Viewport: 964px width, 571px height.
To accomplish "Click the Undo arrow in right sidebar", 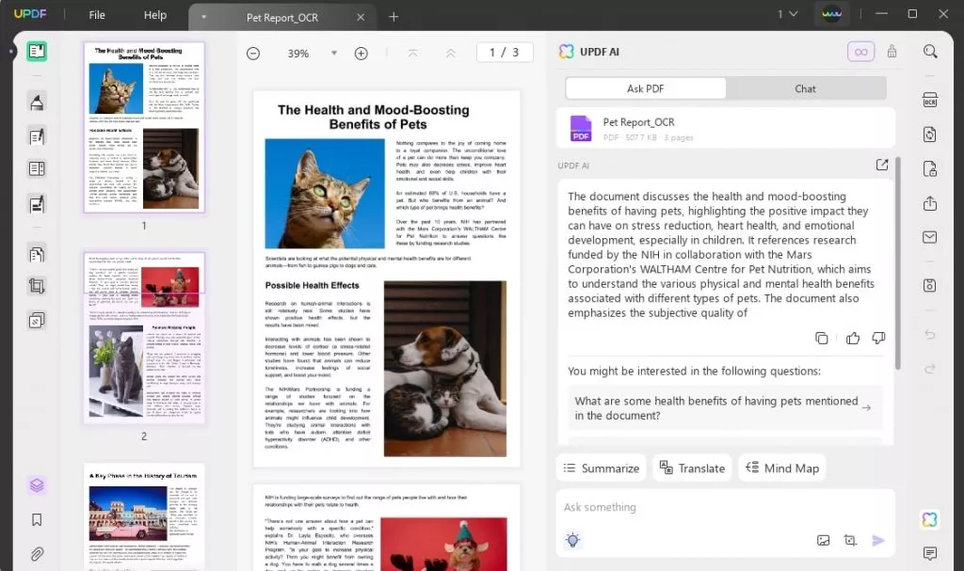I will [930, 334].
